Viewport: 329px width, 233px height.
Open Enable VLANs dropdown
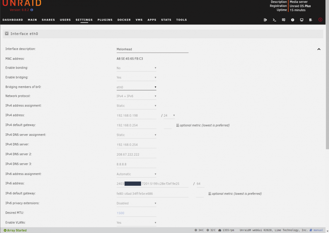click(x=137, y=223)
